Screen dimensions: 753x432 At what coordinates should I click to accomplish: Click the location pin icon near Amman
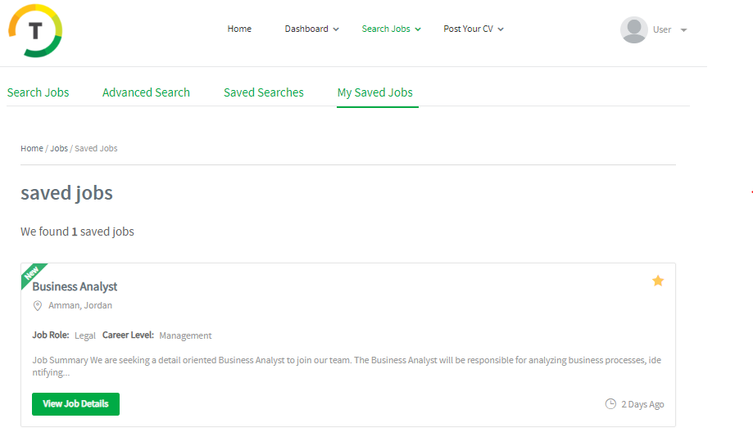pyautogui.click(x=37, y=306)
